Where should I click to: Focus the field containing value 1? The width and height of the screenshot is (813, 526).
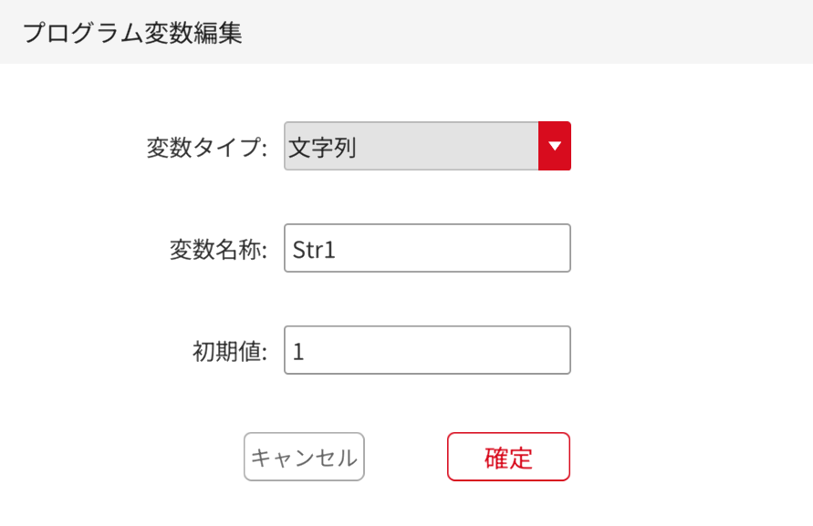click(x=427, y=350)
